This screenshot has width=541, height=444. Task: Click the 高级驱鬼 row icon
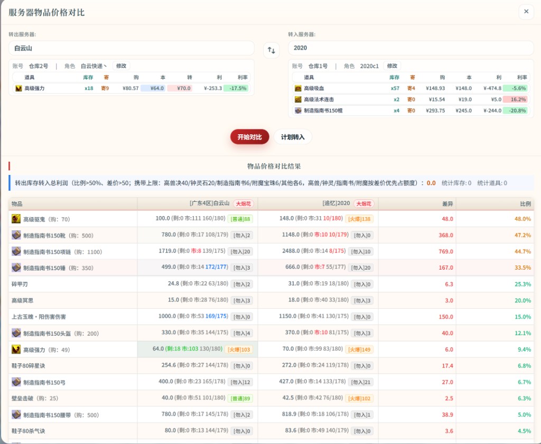16,218
